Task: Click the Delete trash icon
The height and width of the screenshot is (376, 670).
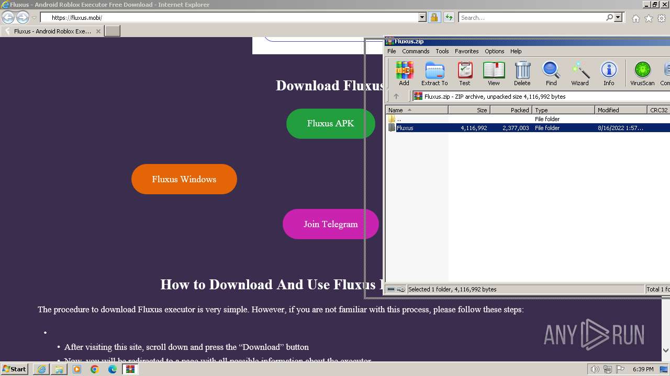Action: [x=522, y=73]
